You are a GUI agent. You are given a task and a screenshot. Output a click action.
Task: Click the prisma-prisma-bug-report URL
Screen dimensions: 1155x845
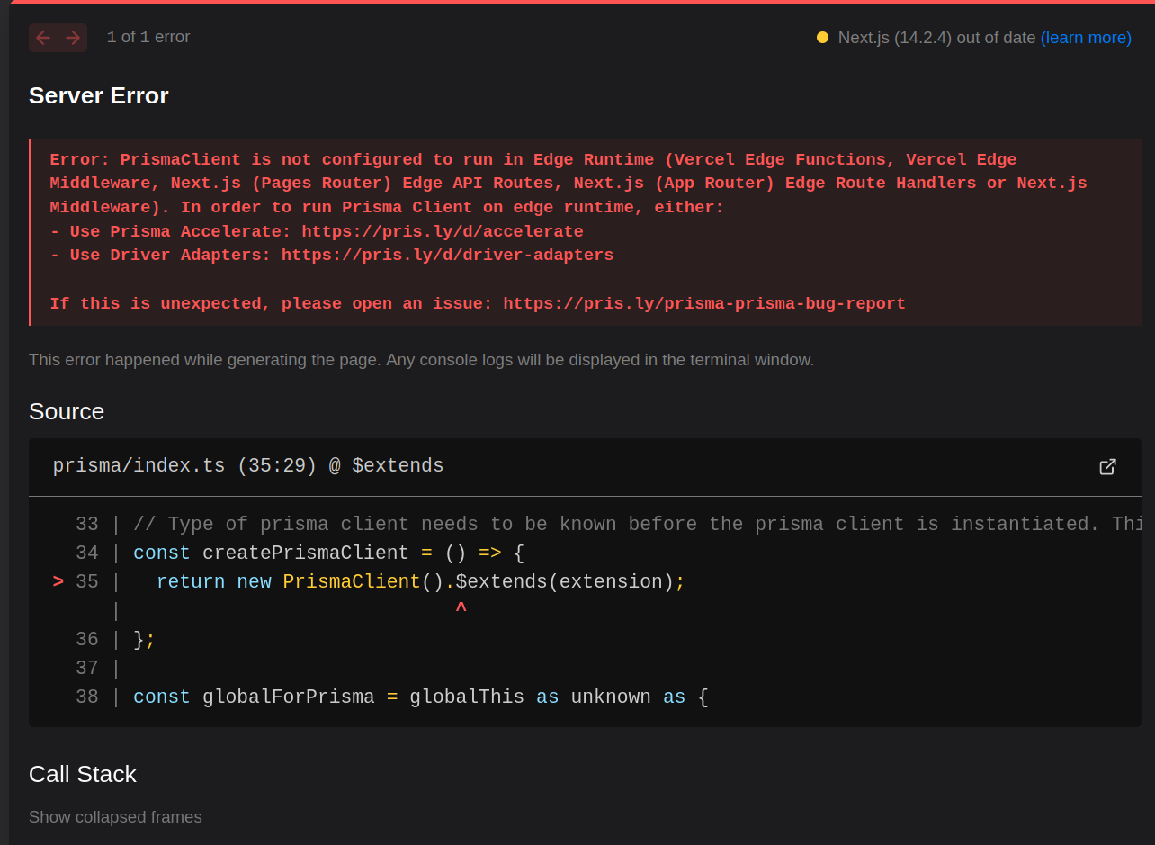pyautogui.click(x=704, y=303)
